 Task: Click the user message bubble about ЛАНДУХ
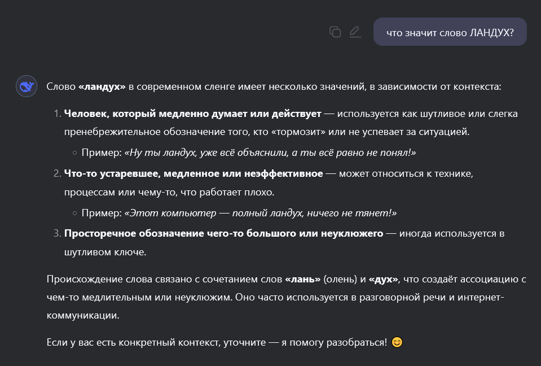click(x=450, y=32)
